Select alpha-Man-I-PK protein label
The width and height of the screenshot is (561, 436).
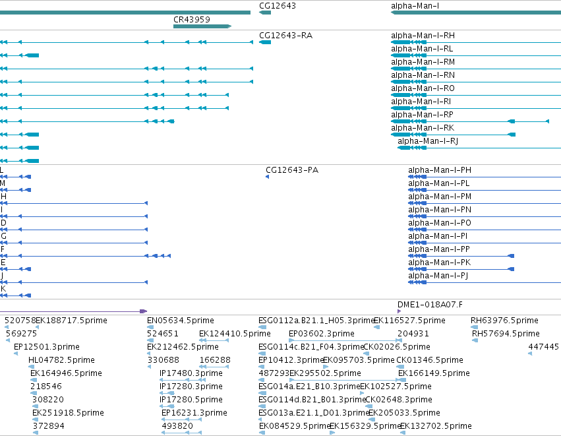(x=439, y=263)
